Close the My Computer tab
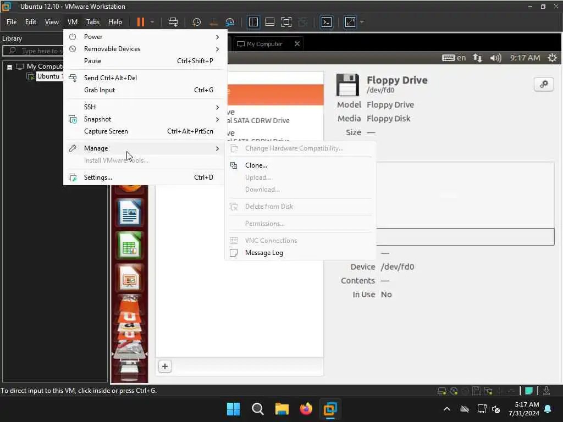Image resolution: width=563 pixels, height=422 pixels. tap(297, 44)
